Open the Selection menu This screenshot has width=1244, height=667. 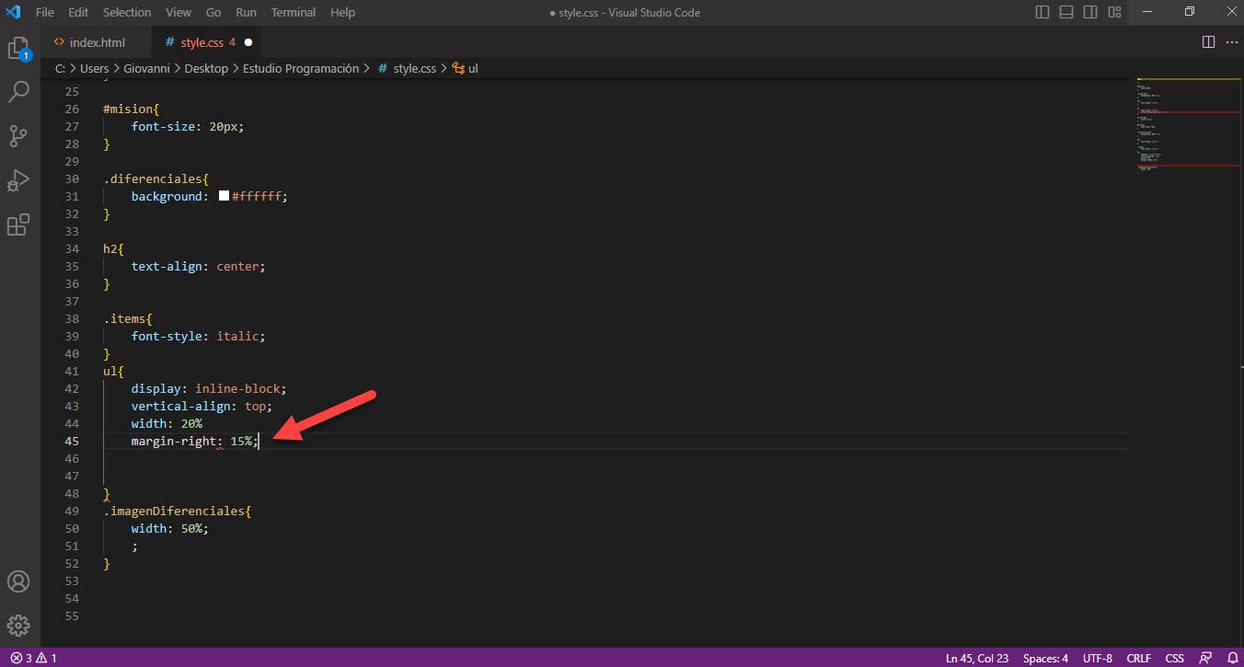[x=127, y=12]
